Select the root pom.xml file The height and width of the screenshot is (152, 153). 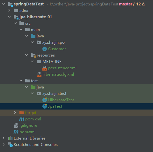tap(27, 132)
